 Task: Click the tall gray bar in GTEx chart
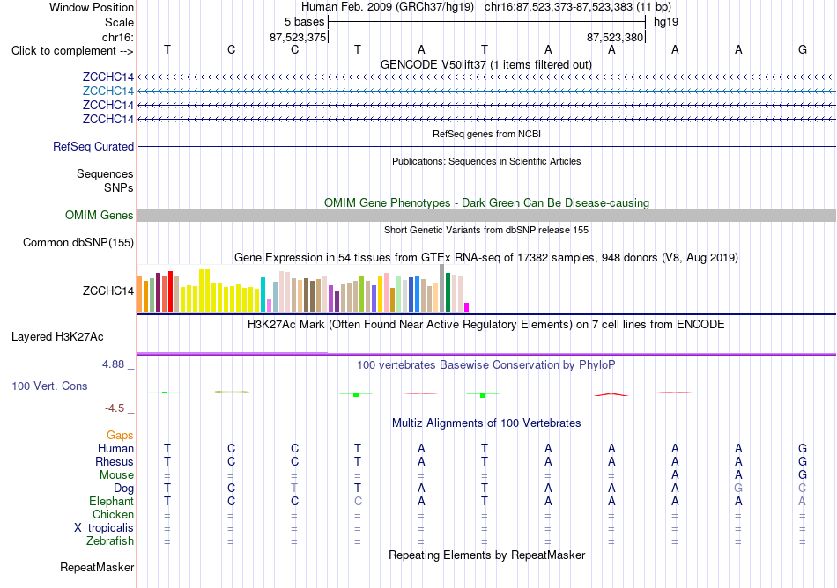[442, 289]
